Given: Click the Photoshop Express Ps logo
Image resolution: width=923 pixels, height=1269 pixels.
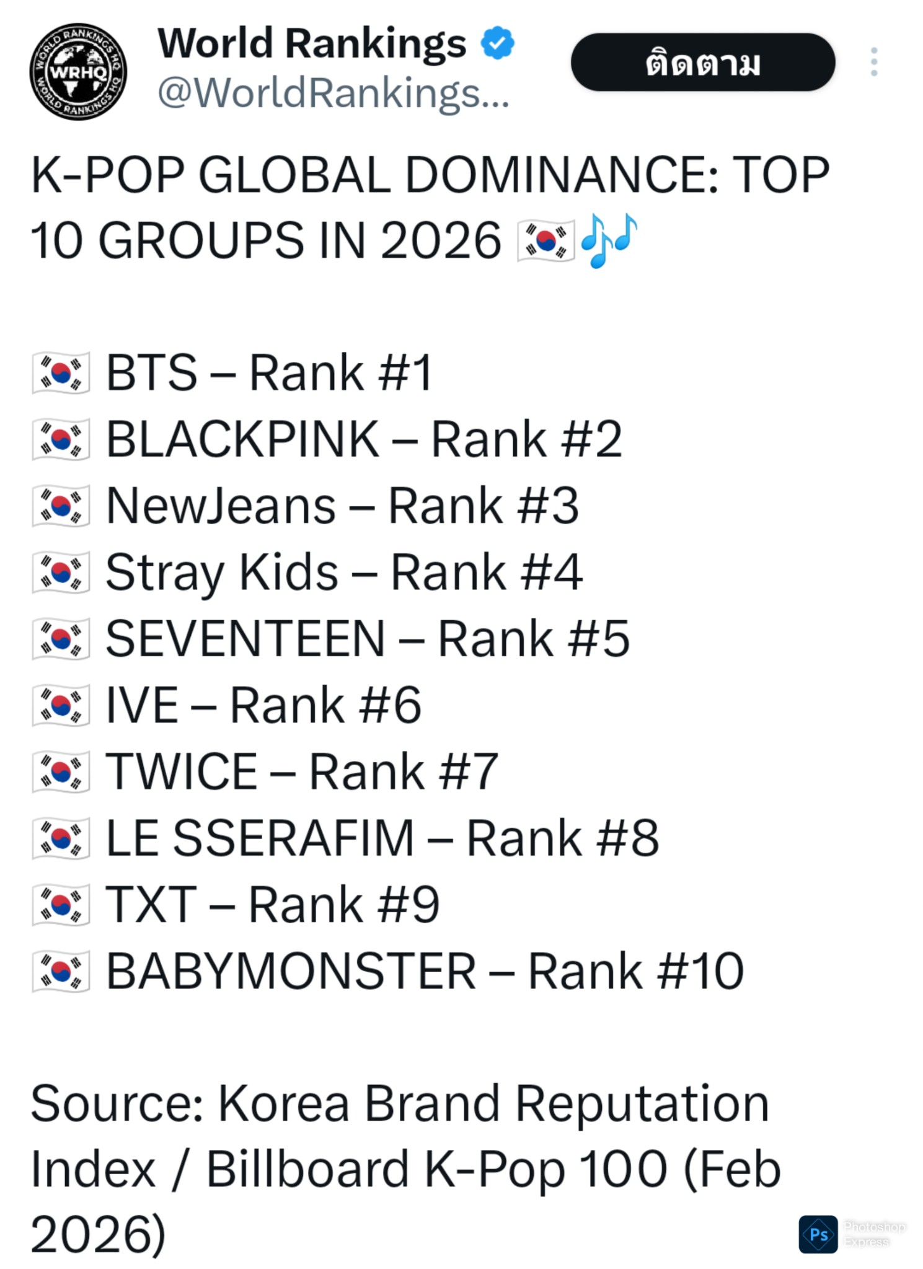Looking at the screenshot, I should [818, 1234].
